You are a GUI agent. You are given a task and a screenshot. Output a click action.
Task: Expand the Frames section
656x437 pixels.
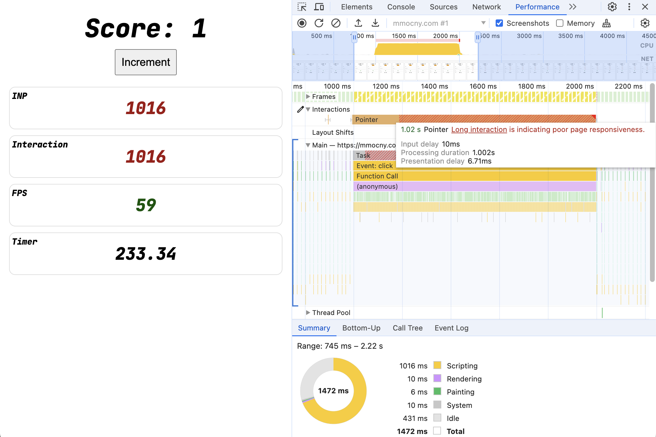(307, 96)
